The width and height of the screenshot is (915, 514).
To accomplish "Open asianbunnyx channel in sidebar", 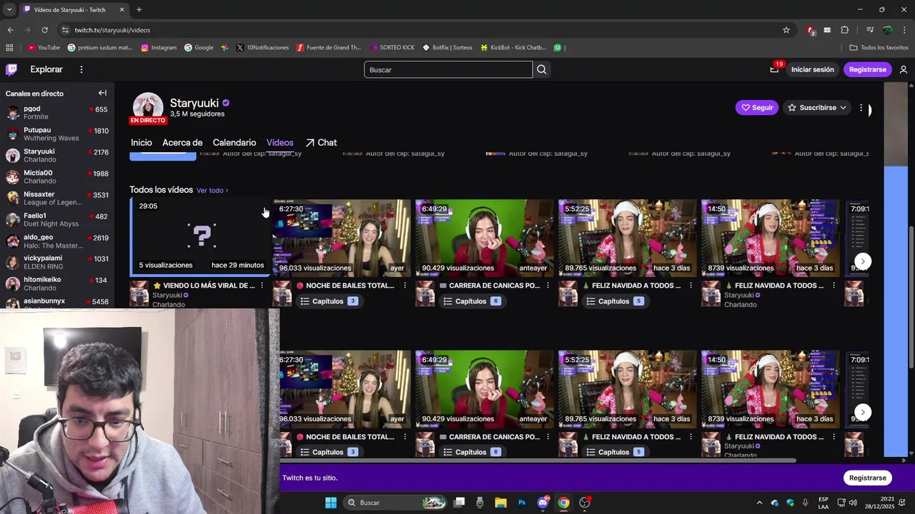I will (56, 303).
